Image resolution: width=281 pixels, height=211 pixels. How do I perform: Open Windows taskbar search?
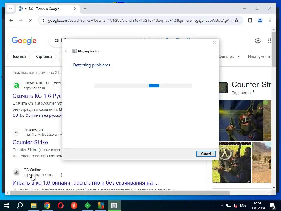pyautogui.click(x=20, y=206)
